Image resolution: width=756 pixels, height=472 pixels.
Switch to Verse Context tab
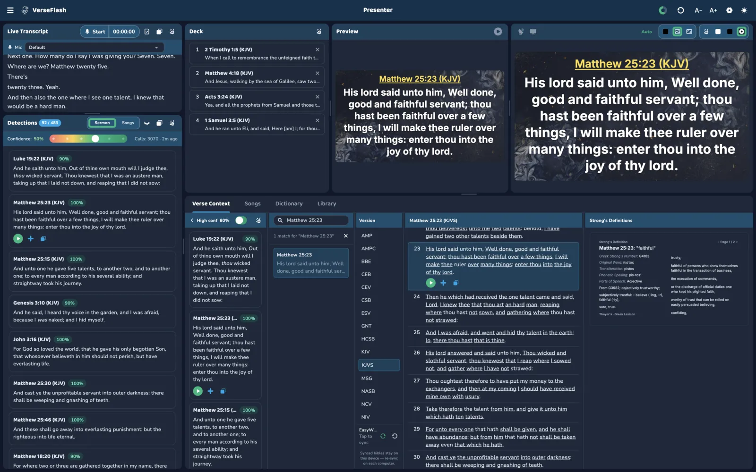pos(211,203)
